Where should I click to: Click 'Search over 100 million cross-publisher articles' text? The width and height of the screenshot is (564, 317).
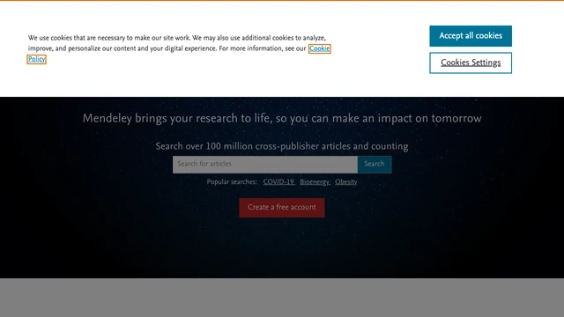(x=282, y=146)
